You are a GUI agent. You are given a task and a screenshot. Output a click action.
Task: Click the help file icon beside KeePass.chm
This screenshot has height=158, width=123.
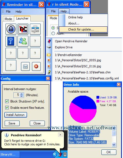click(x=49, y=72)
